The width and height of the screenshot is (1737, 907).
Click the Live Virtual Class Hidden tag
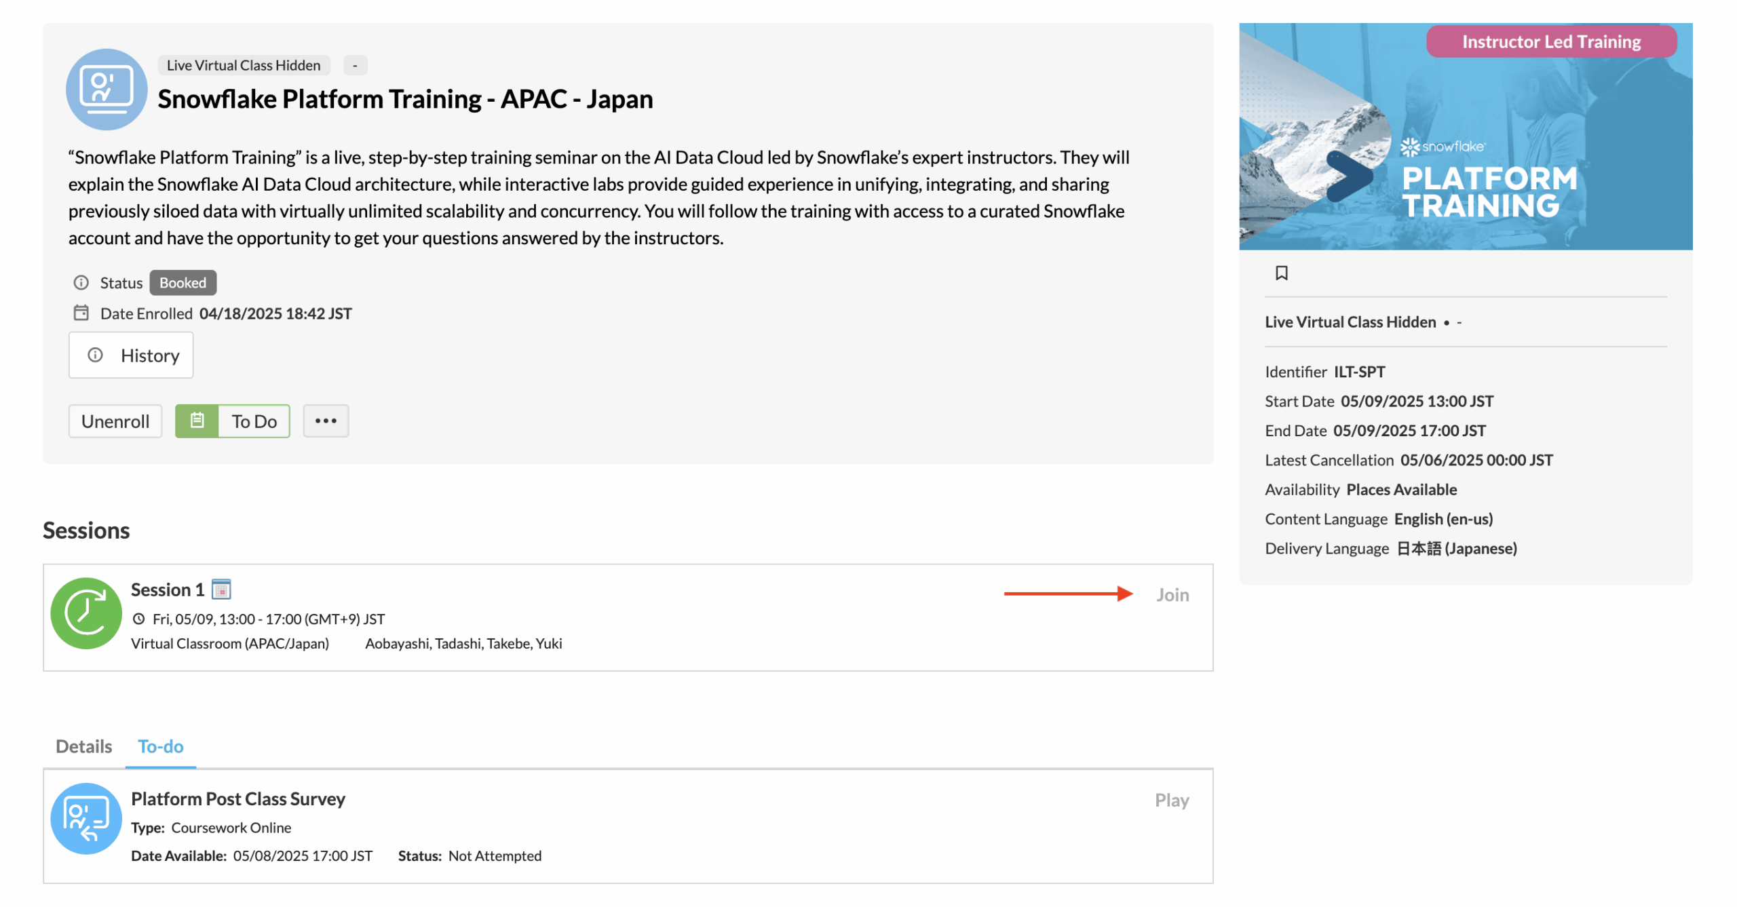244,65
